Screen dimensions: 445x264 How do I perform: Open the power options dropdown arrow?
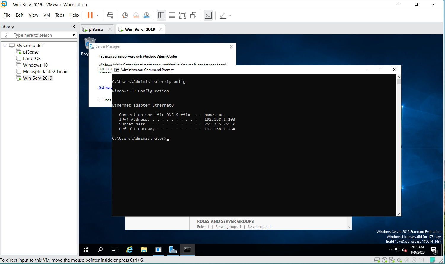click(97, 15)
